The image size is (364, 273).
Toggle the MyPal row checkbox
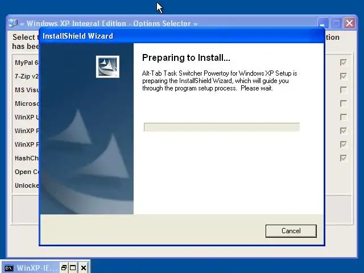[344, 63]
